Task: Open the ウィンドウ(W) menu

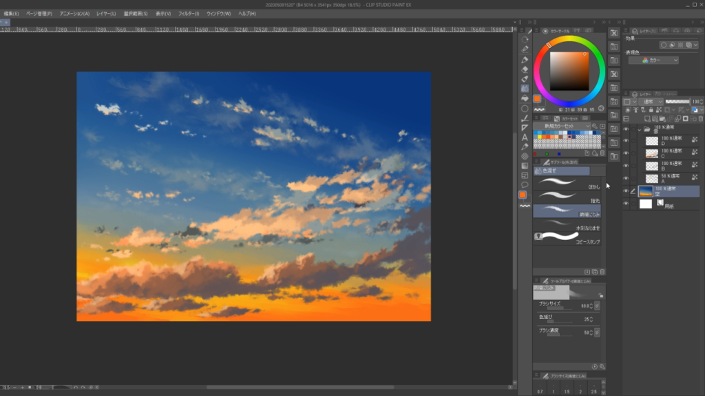Action: [x=218, y=14]
